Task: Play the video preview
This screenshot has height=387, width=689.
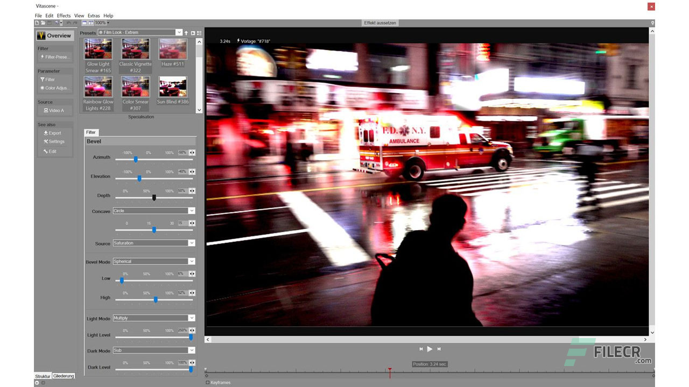Action: pos(430,349)
